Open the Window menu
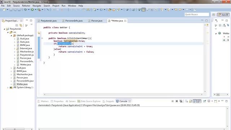This screenshot has height=130, width=231. pyautogui.click(x=72, y=6)
